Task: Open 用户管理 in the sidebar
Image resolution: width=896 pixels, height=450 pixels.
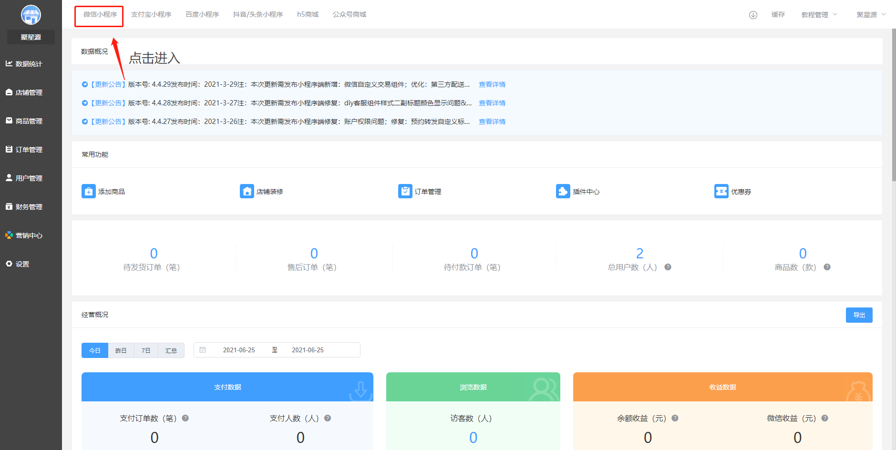Action: [x=24, y=178]
